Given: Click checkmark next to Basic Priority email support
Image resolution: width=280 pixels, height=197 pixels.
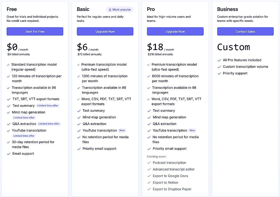Looking at the screenshot, I should (x=79, y=149).
